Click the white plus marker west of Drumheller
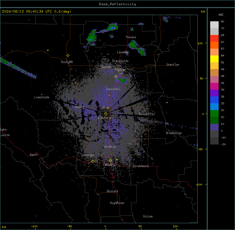 [167, 102]
